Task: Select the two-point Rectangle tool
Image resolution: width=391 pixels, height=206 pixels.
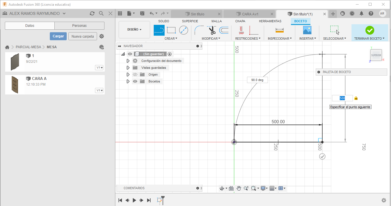Action: coord(171,30)
